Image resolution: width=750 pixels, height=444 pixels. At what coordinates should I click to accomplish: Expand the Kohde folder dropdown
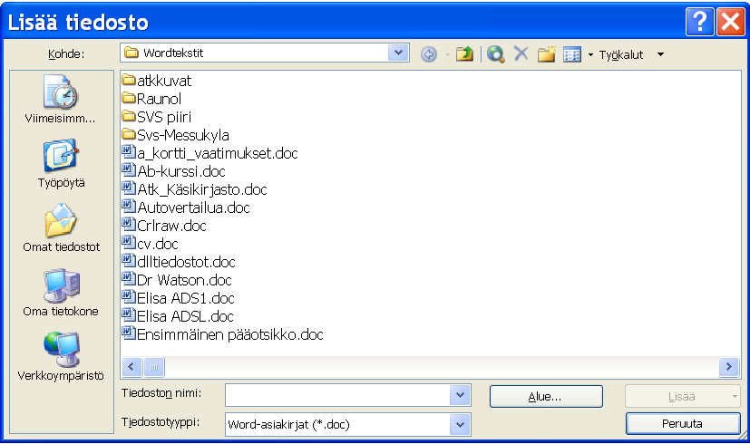click(398, 53)
